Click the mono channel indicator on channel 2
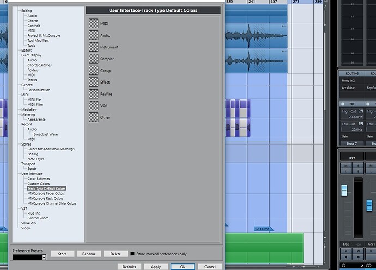The height and width of the screenshot is (270, 376). click(343, 266)
